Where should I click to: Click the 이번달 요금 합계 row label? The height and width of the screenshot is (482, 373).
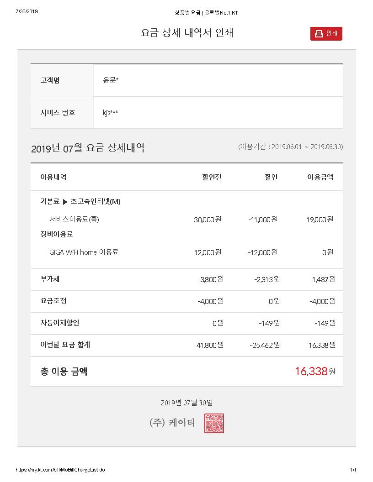65,345
